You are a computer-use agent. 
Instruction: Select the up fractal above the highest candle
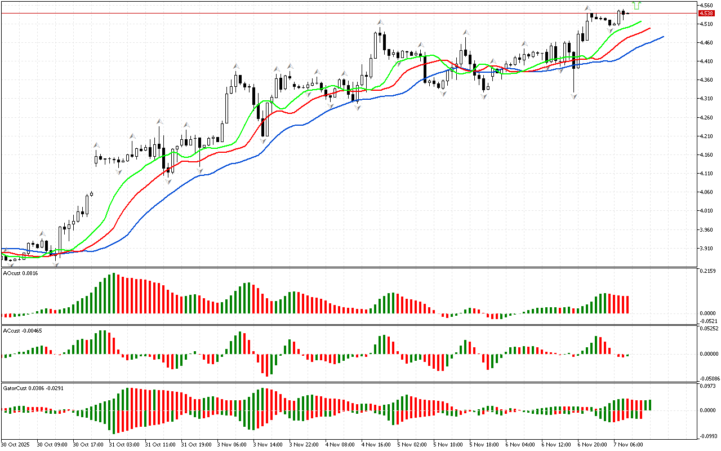588,8
